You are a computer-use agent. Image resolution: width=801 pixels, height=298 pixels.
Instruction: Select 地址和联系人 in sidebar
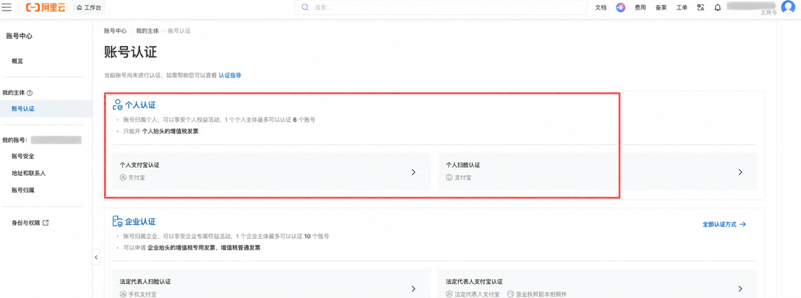tap(29, 173)
